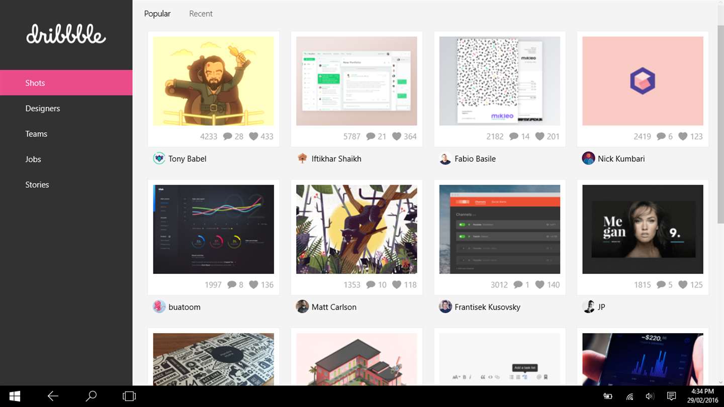Open the Oscar cartoon shot thumbnail
724x407 pixels.
pos(214,81)
